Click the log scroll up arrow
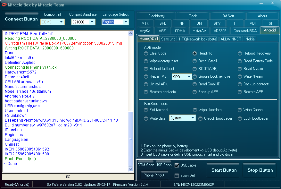281x189 pixels. [x=131, y=34]
